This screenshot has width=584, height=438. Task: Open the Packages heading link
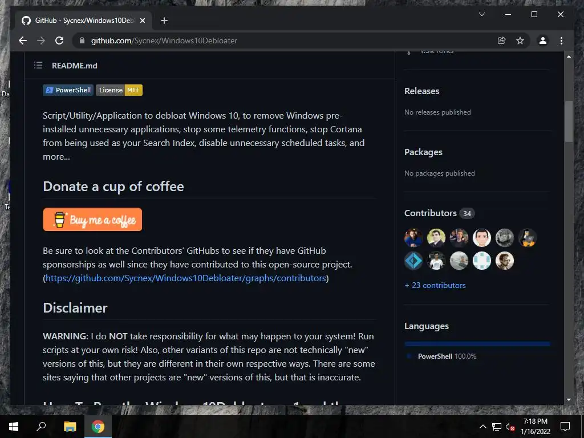pyautogui.click(x=423, y=152)
